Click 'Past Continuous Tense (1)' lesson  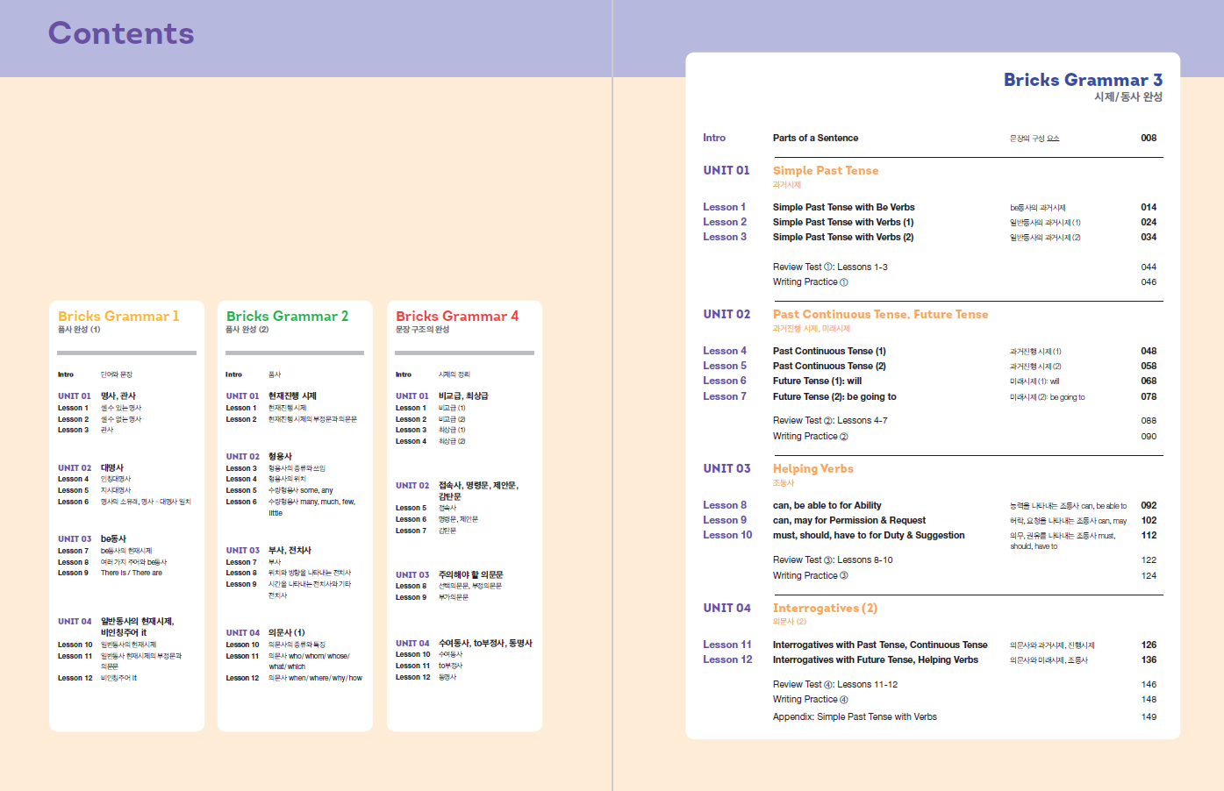(x=829, y=351)
